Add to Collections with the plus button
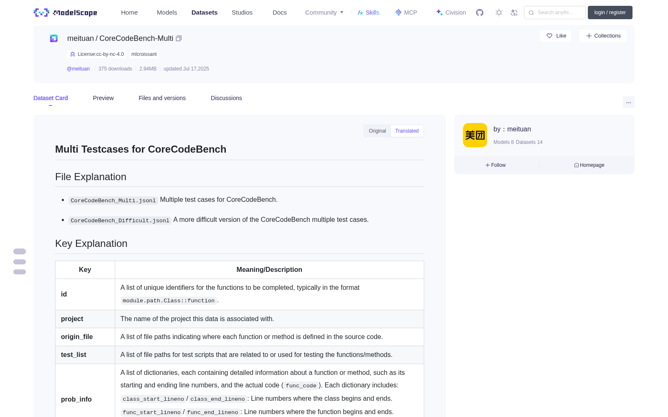The width and height of the screenshot is (668, 417). point(603,36)
